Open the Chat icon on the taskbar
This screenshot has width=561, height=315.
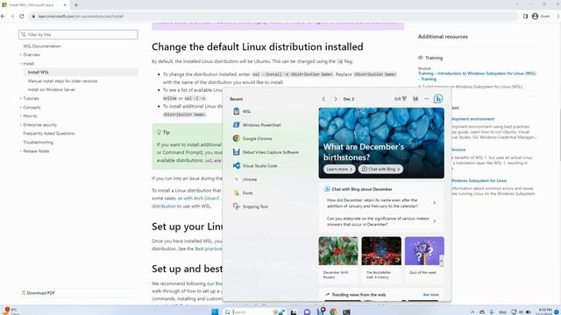pos(307,311)
